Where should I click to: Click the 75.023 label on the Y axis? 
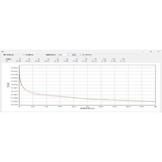[x=14, y=68]
